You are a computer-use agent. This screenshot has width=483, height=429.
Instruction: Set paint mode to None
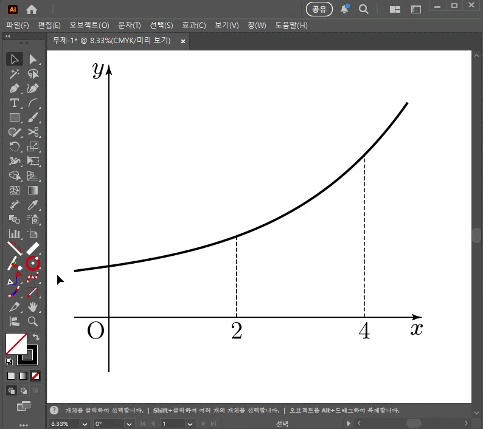coord(36,376)
